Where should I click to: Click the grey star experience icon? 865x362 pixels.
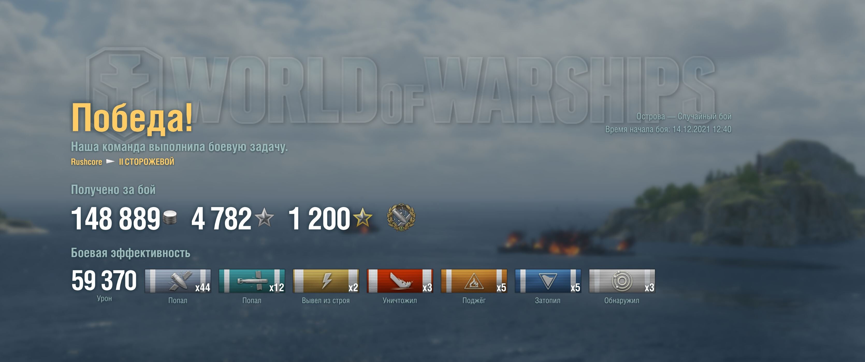click(264, 217)
